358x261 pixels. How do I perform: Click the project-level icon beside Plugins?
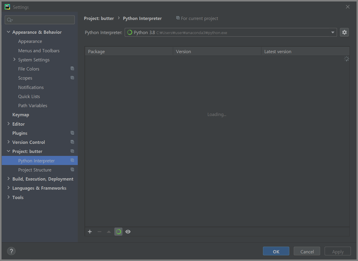72,133
